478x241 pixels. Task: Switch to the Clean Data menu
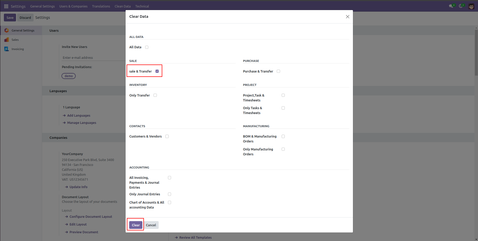click(122, 6)
